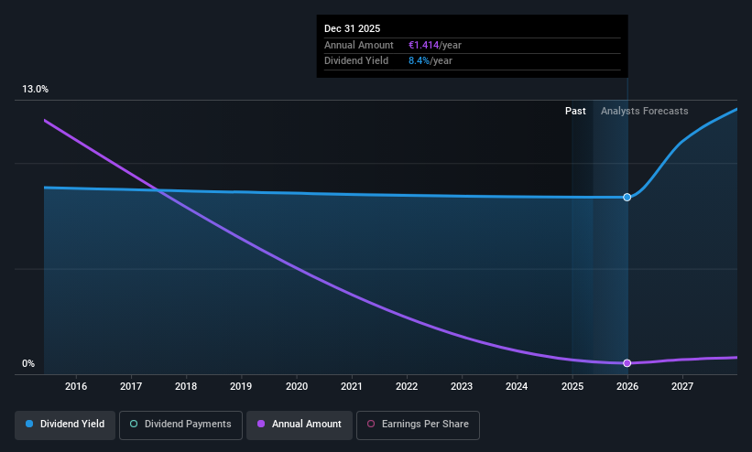Viewport: 752px width, 452px height.
Task: Click the 2017 x-axis label
Action: click(131, 386)
